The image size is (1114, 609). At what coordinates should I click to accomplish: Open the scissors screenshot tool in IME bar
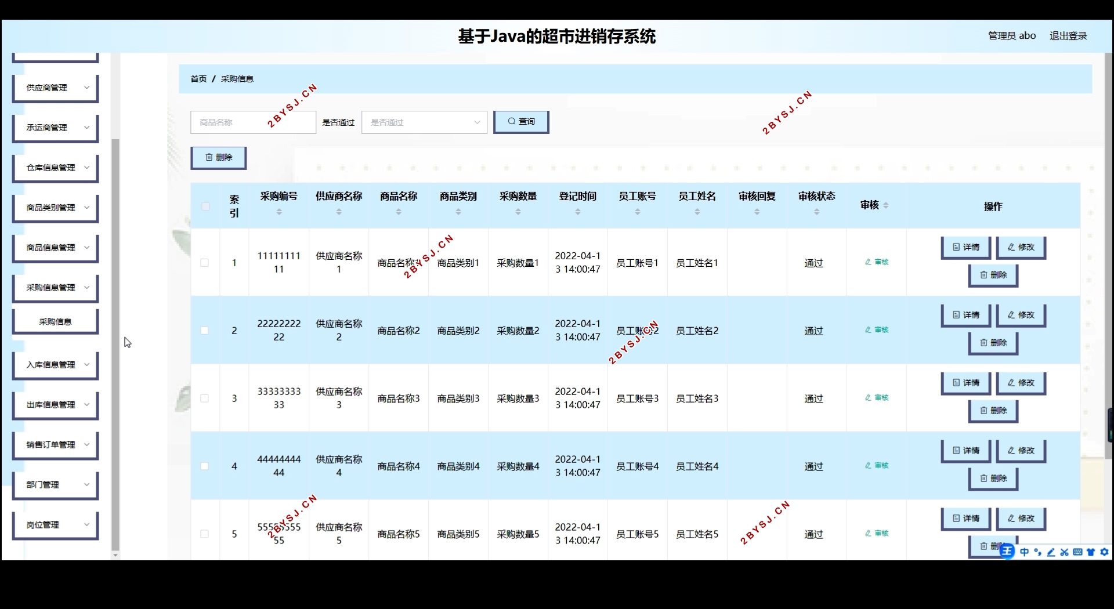click(x=1064, y=552)
